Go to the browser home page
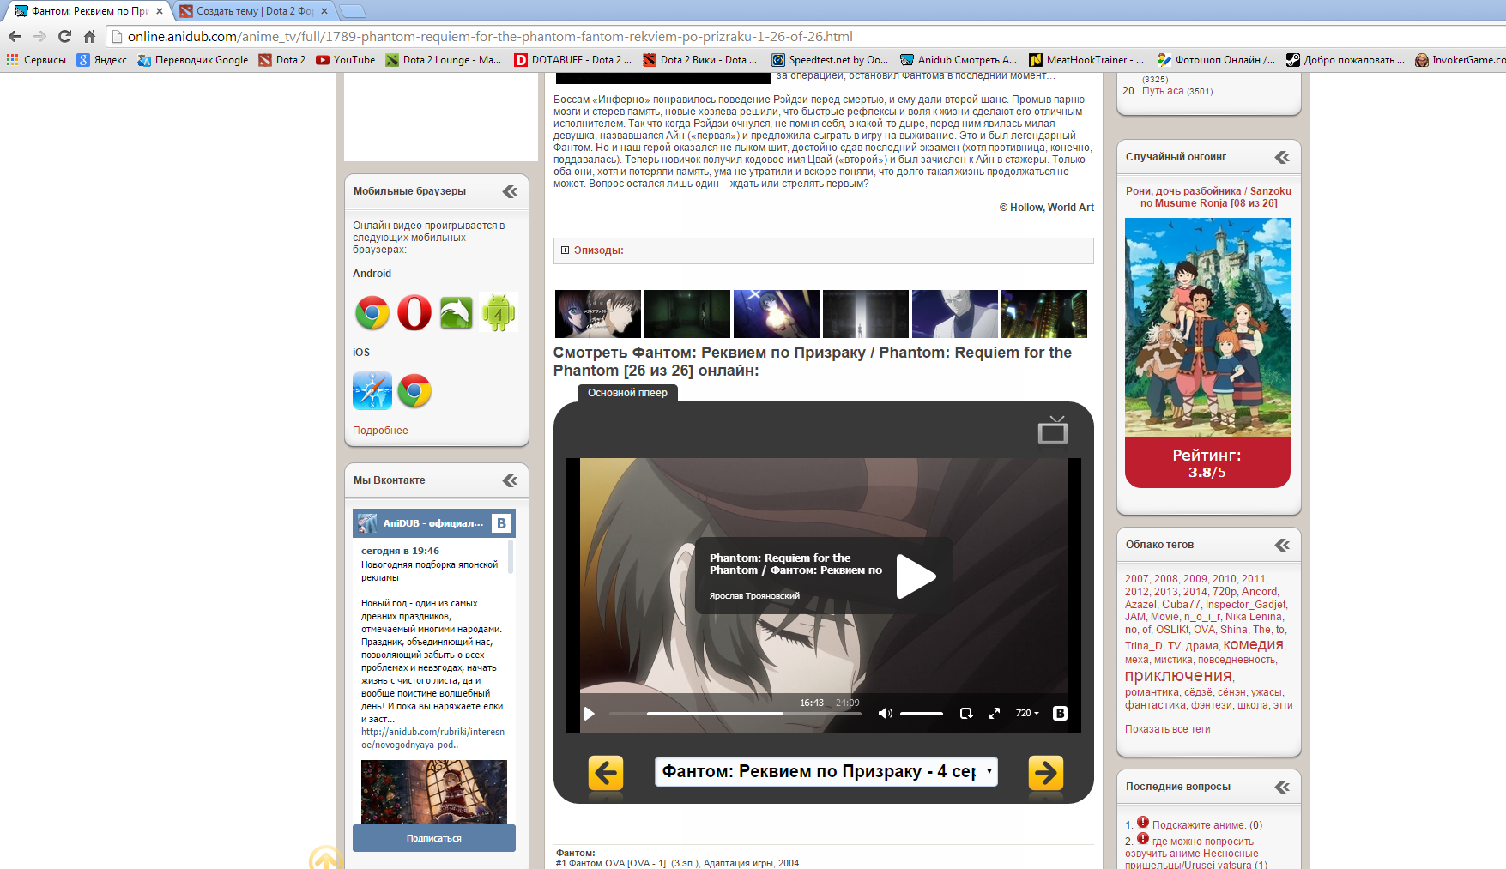The height and width of the screenshot is (869, 1506). pos(89,37)
